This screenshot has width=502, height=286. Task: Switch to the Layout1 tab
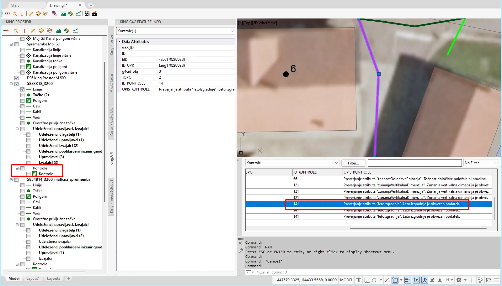[x=33, y=278]
